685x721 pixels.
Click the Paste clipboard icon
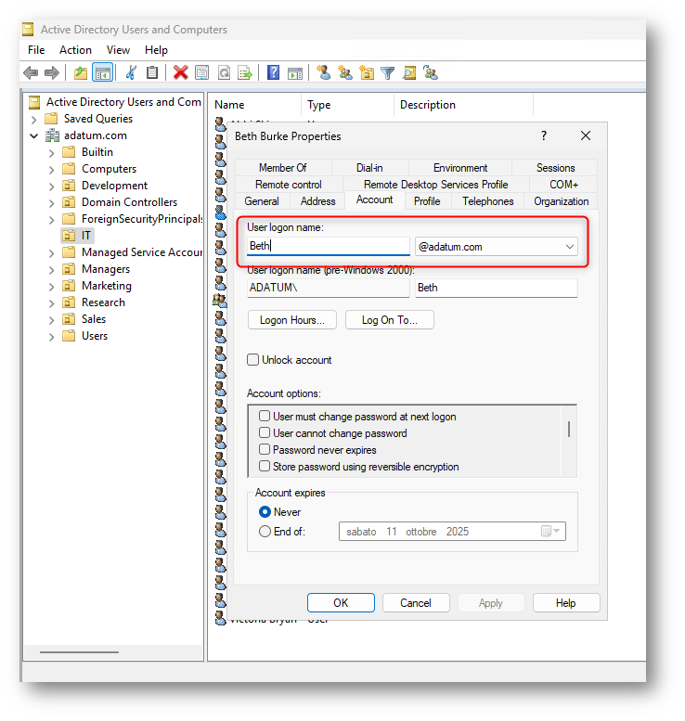point(152,72)
